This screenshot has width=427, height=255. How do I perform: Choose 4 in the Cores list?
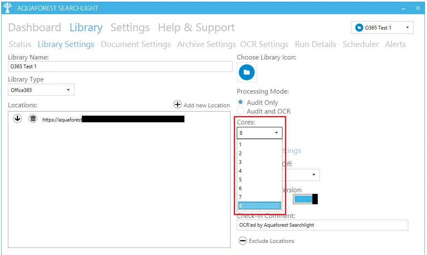pos(260,171)
